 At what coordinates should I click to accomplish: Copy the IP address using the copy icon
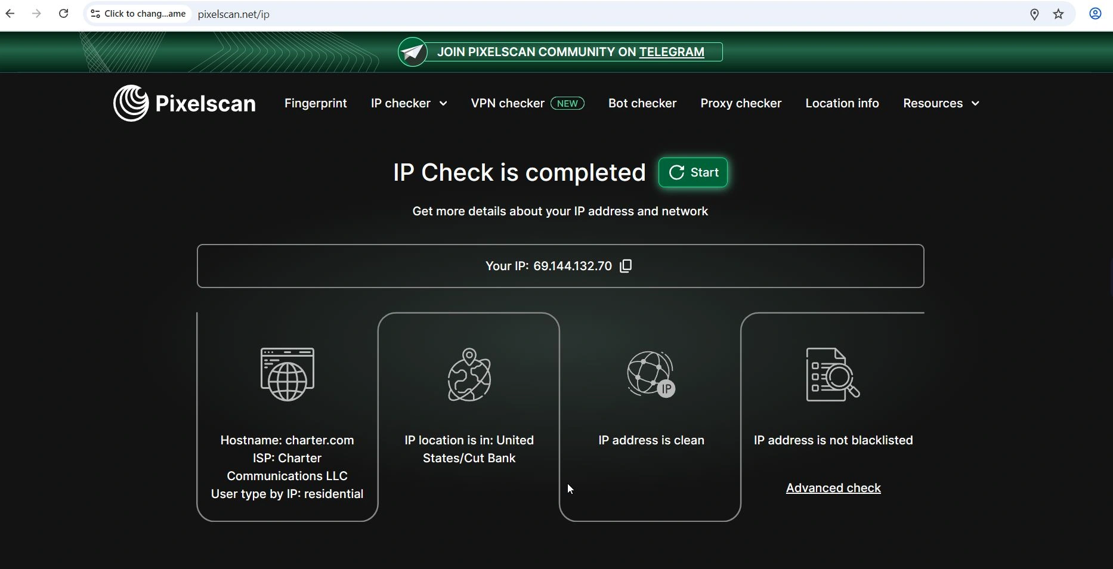tap(626, 266)
